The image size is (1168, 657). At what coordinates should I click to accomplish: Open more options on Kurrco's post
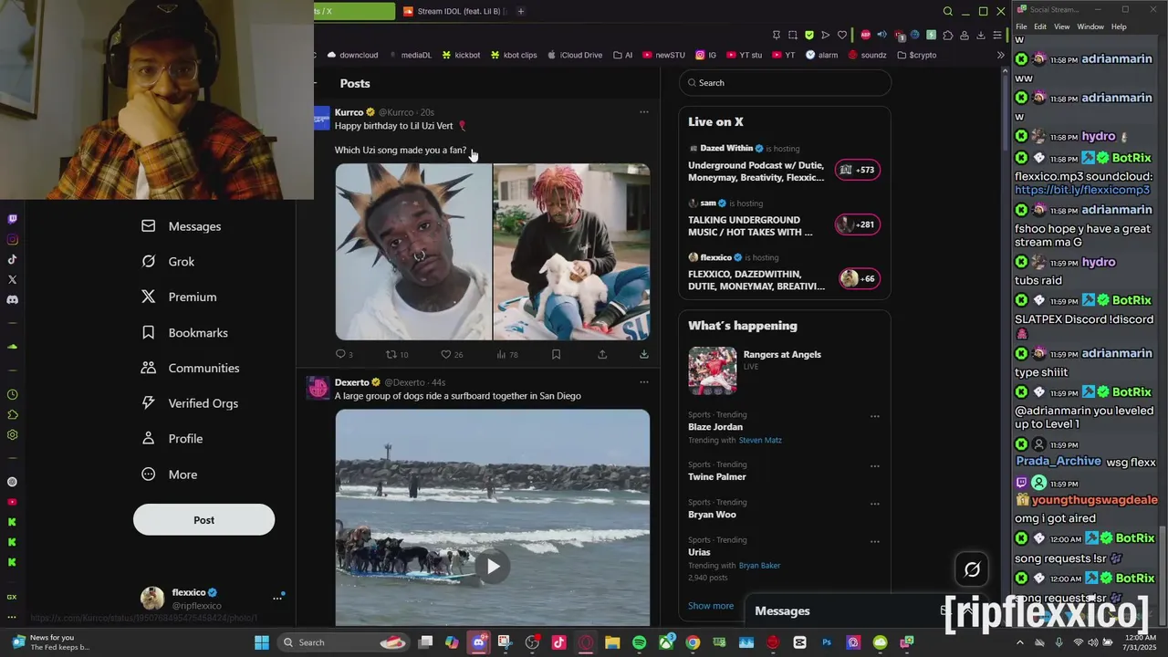coord(644,112)
